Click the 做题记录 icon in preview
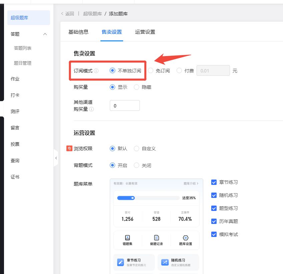This screenshot has width=283, height=274. pos(156,238)
